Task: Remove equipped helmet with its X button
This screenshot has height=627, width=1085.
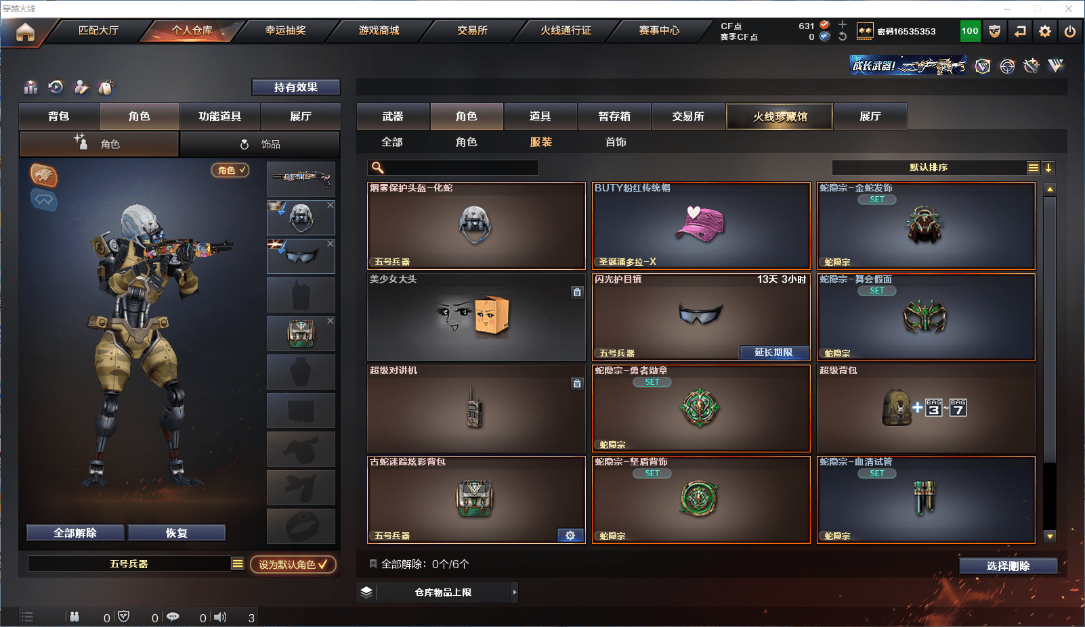Action: click(x=331, y=205)
